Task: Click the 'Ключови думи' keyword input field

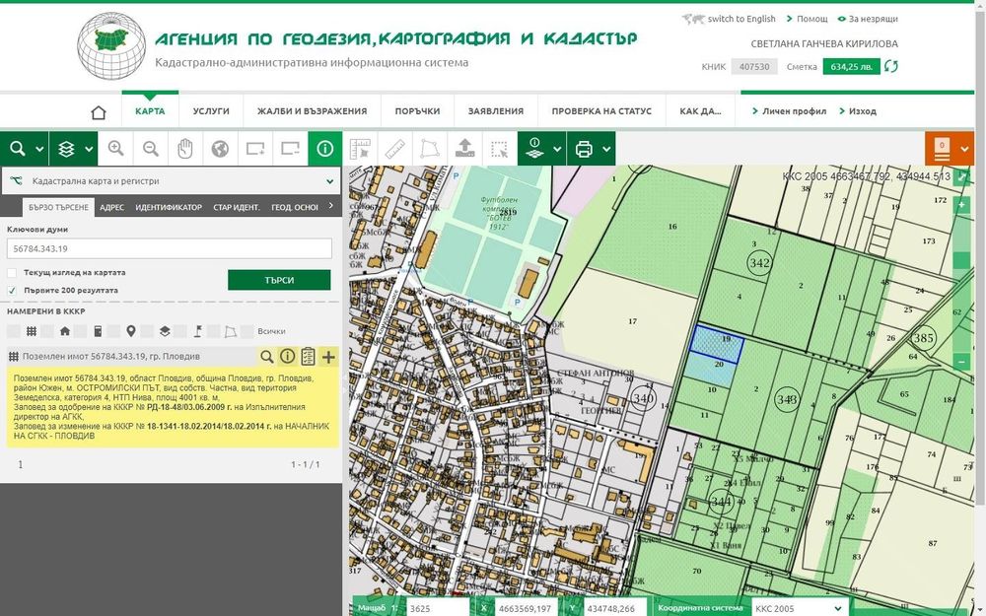Action: coord(170,249)
